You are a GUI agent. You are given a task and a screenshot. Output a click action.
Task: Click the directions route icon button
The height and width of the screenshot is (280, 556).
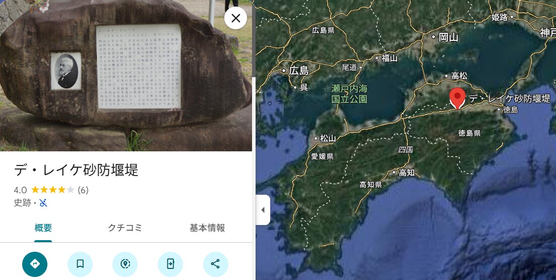(x=35, y=264)
